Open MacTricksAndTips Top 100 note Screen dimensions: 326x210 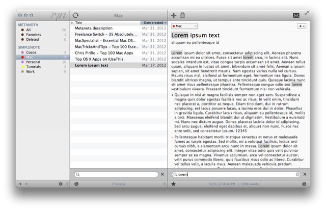tap(119, 47)
